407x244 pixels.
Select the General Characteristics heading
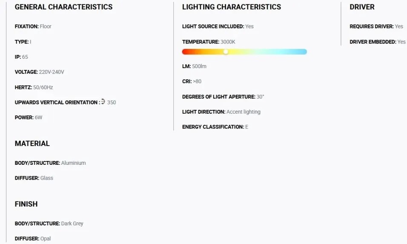coord(63,7)
